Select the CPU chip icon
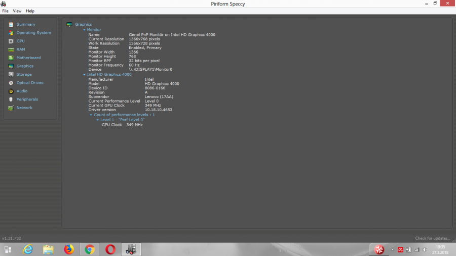The height and width of the screenshot is (256, 456). pyautogui.click(x=11, y=41)
